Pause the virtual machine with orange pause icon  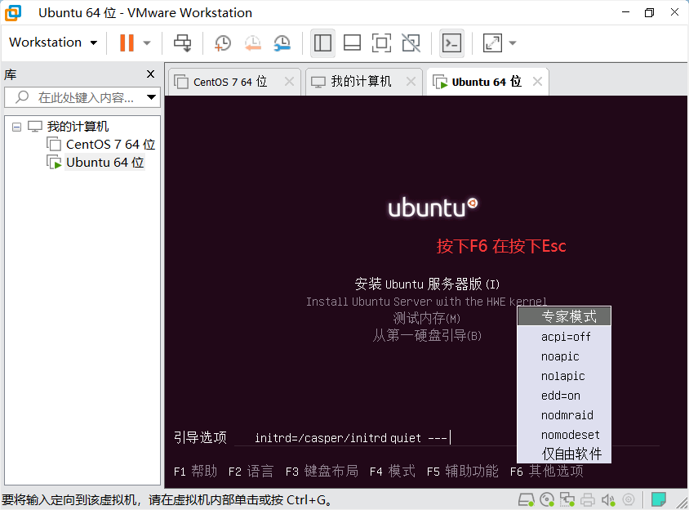127,42
